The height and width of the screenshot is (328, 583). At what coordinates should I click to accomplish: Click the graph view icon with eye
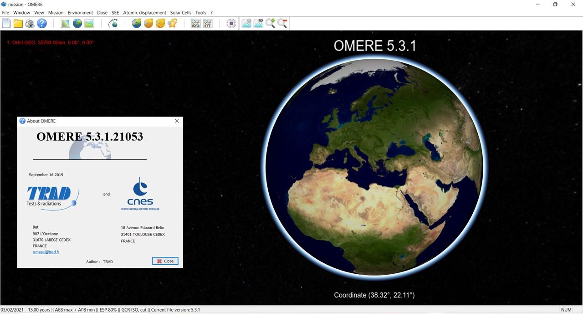[258, 23]
